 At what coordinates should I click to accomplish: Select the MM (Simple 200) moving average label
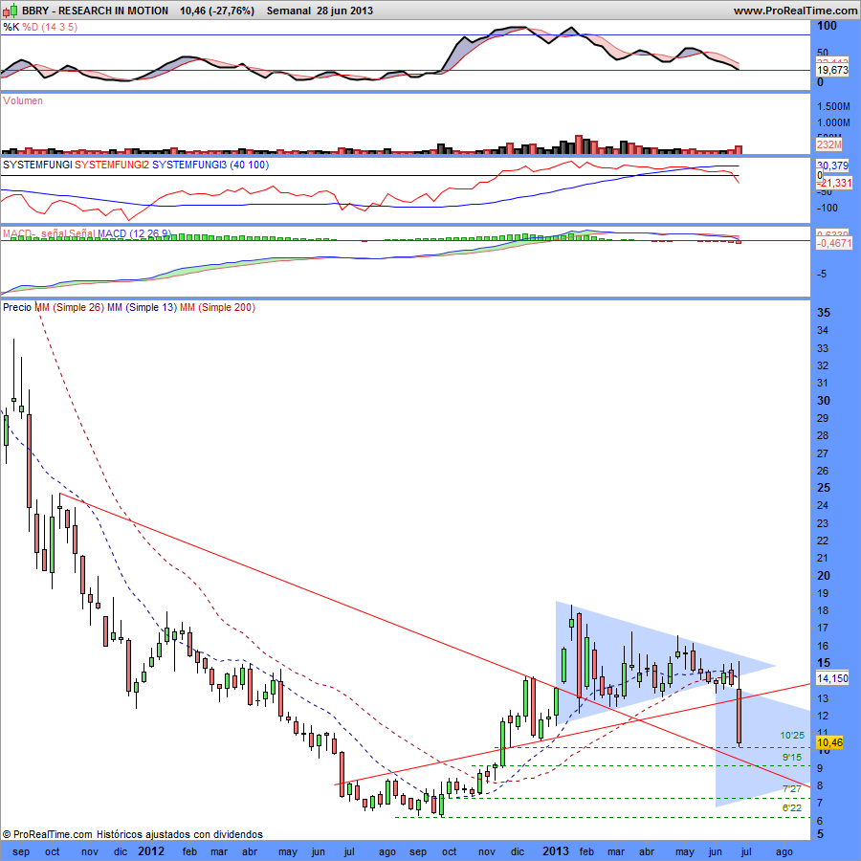[x=217, y=307]
